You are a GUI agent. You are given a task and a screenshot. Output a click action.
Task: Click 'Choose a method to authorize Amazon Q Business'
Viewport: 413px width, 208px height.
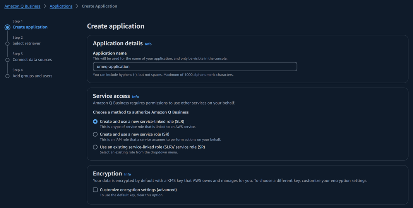pos(141,112)
